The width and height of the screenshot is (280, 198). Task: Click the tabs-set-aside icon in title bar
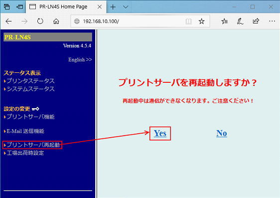click(x=6, y=7)
